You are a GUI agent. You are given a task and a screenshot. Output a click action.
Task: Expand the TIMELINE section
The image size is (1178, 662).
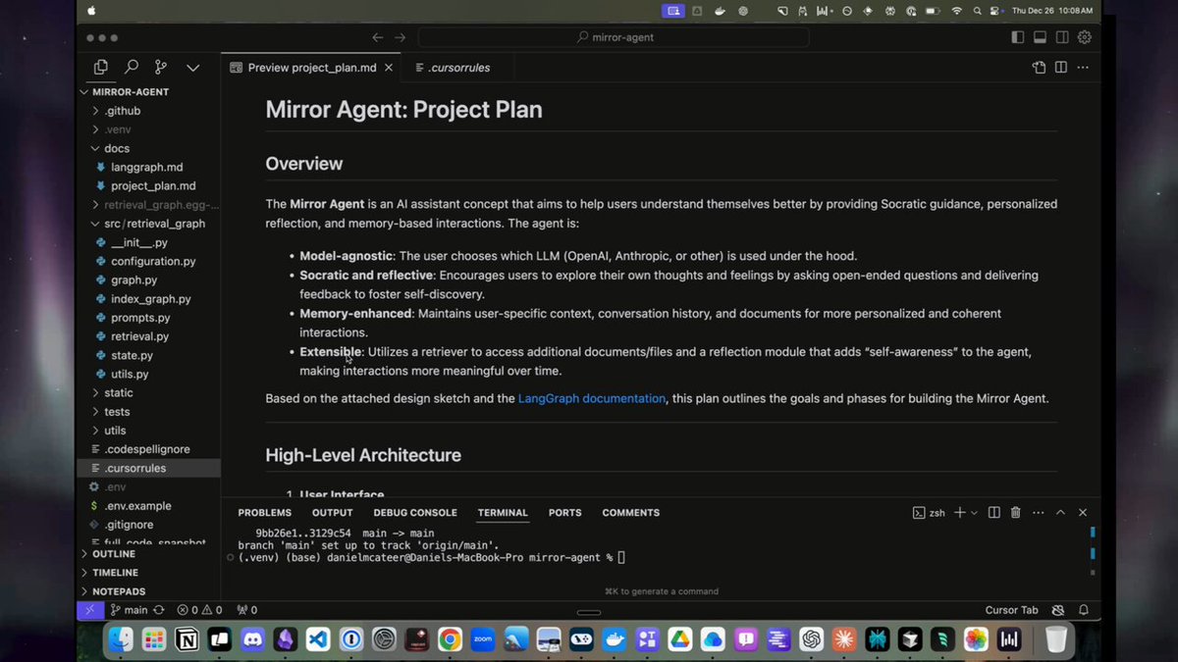click(x=148, y=573)
